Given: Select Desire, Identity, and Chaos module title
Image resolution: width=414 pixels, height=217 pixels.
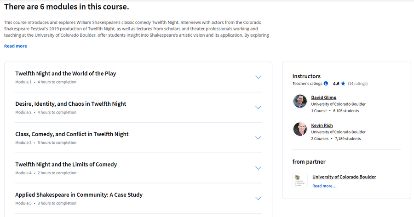Looking at the screenshot, I should coord(70,104).
